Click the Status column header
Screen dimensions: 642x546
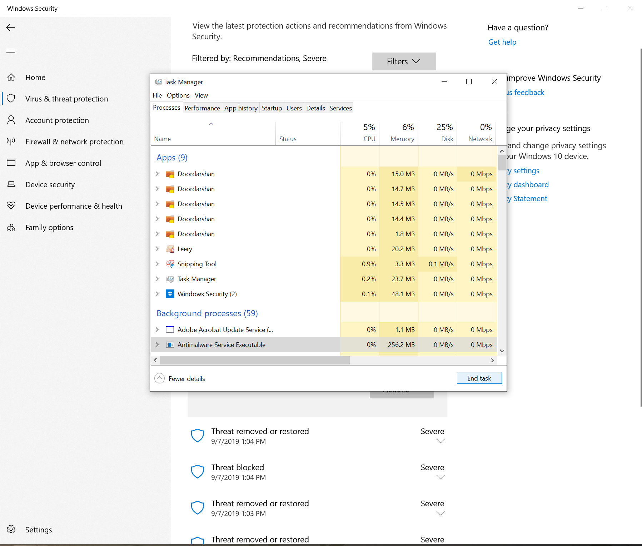click(x=308, y=133)
